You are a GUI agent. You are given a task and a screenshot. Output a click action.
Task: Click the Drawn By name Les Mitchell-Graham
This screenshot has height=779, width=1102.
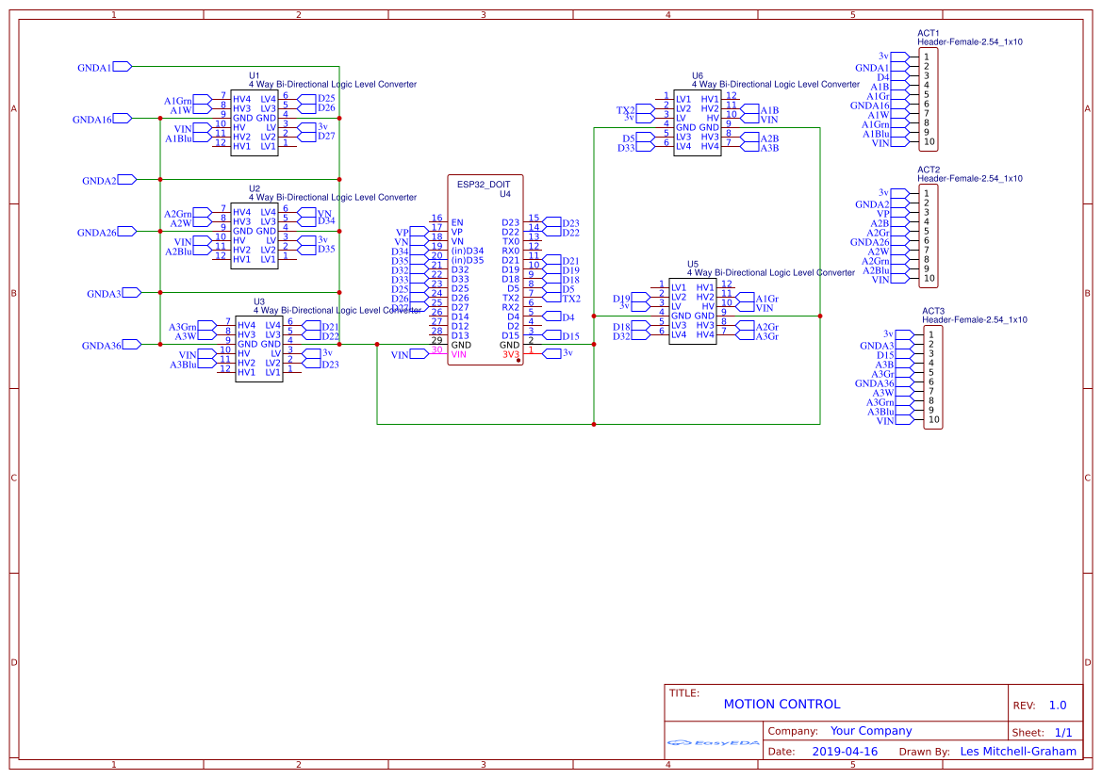click(x=1017, y=751)
